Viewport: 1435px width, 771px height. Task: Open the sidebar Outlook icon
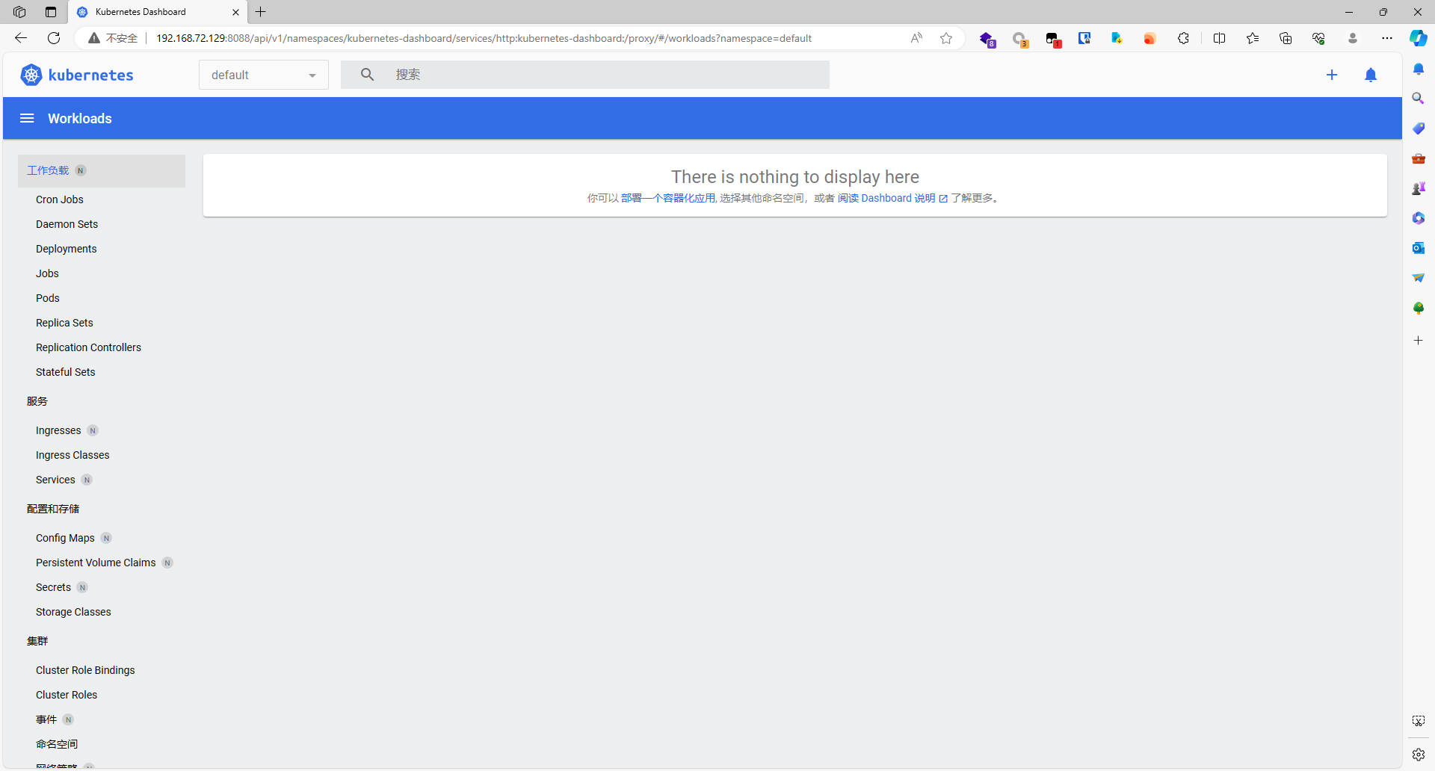coord(1418,248)
